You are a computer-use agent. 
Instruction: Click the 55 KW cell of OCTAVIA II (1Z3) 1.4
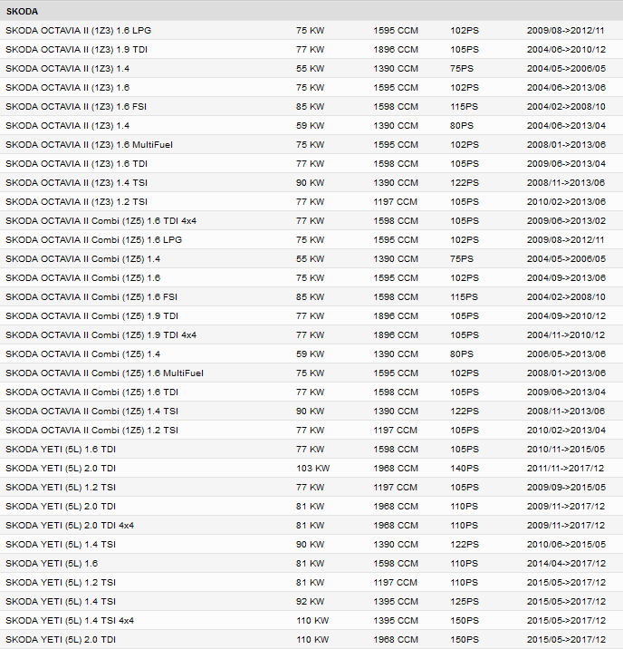point(310,69)
